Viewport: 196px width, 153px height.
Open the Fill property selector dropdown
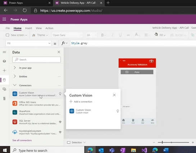[28, 43]
